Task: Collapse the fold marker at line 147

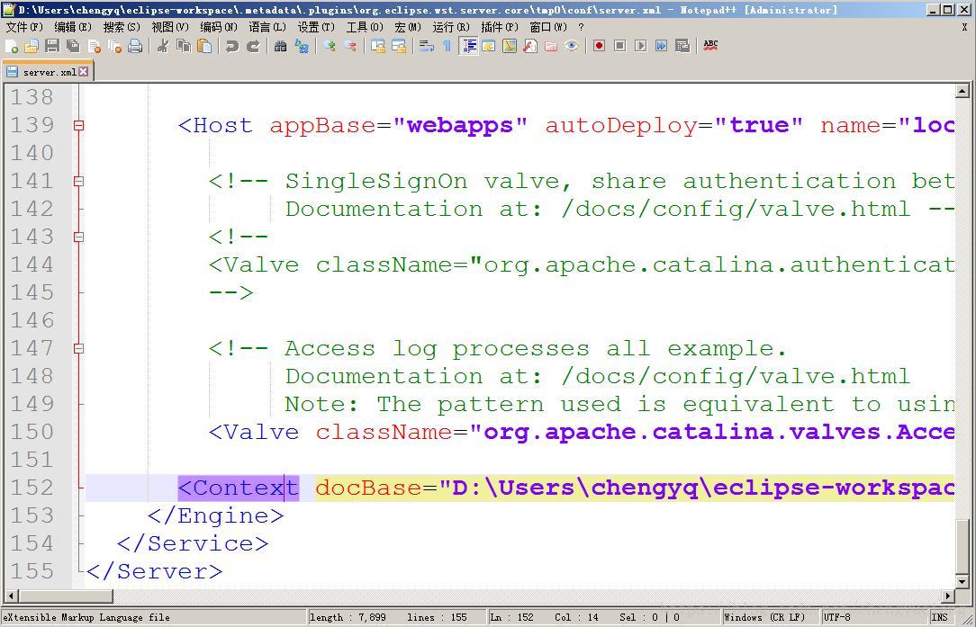Action: click(x=78, y=349)
